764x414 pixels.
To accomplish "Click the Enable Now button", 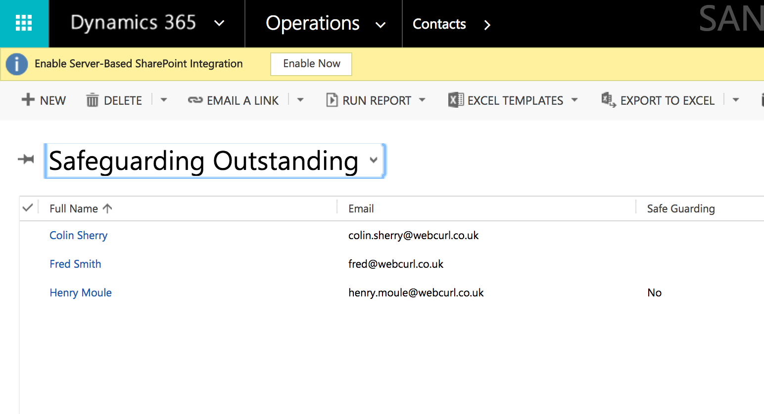I will point(311,64).
